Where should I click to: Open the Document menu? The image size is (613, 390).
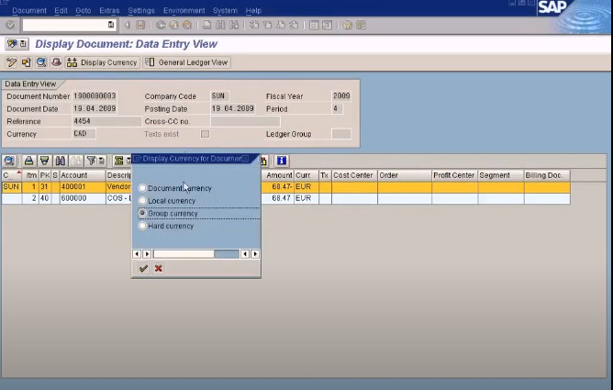coord(29,10)
